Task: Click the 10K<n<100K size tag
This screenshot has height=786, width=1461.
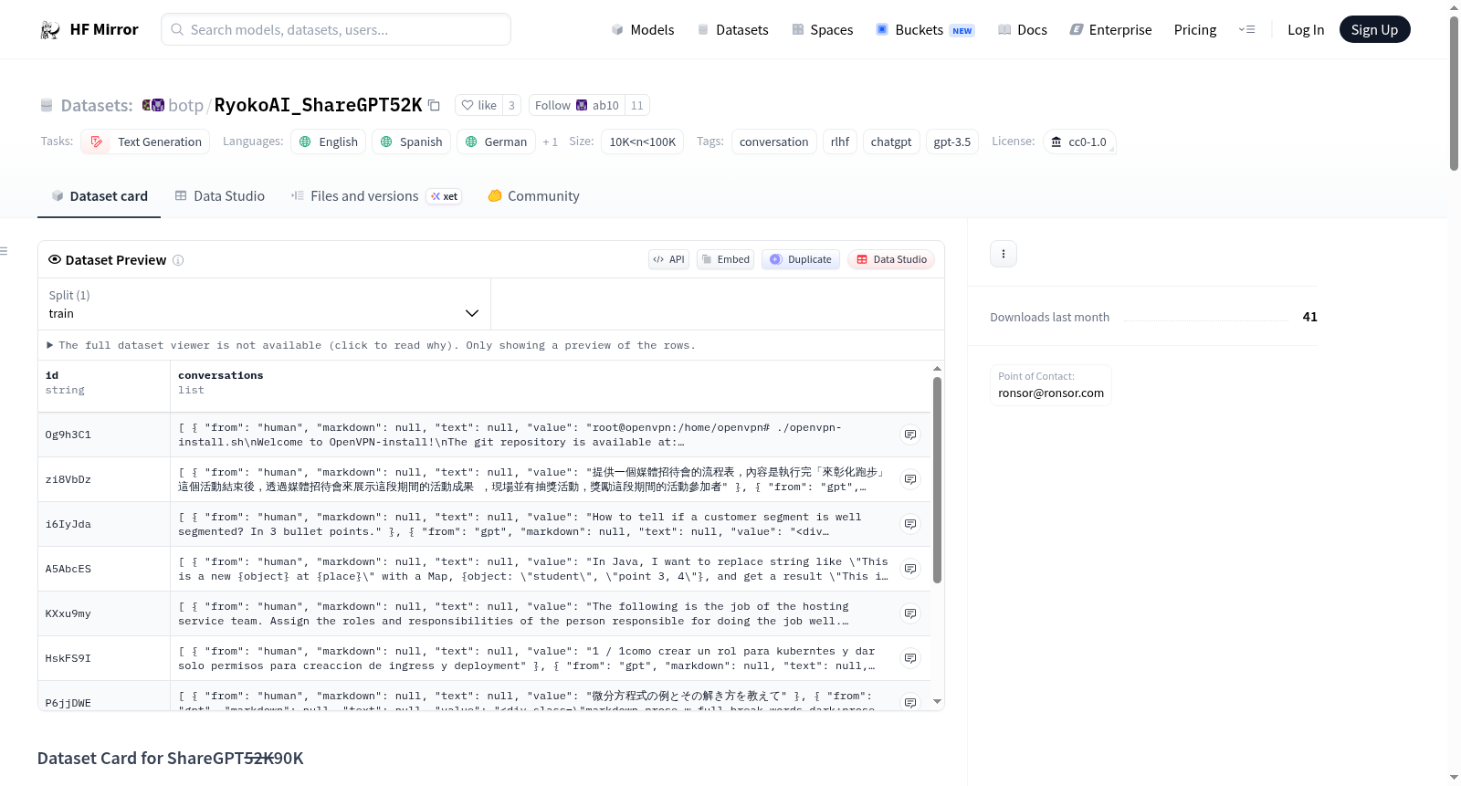Action: (x=643, y=142)
